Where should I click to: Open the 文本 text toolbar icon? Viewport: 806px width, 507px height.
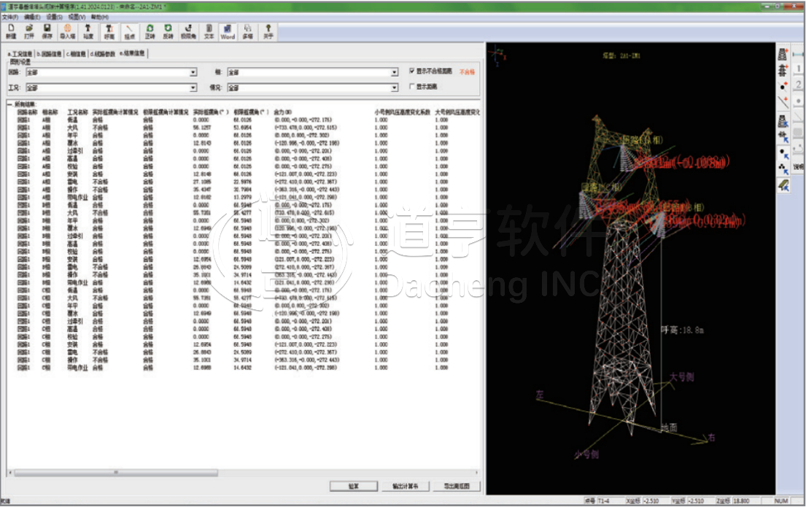click(209, 31)
